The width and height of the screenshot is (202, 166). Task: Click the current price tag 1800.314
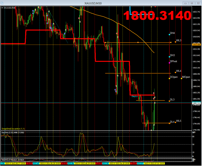197,103
